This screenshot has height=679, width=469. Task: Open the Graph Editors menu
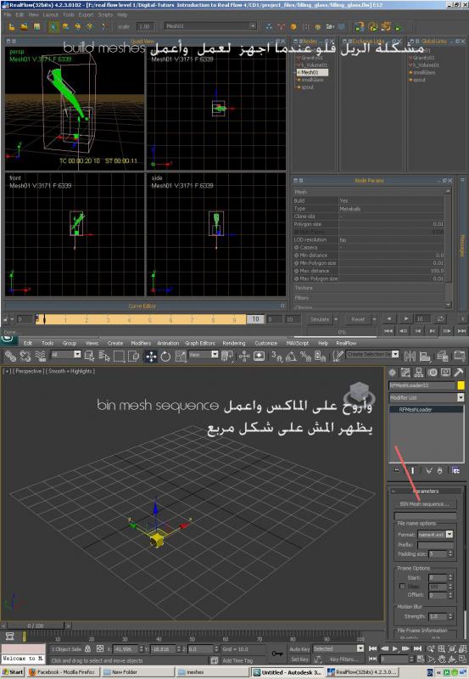(x=200, y=343)
